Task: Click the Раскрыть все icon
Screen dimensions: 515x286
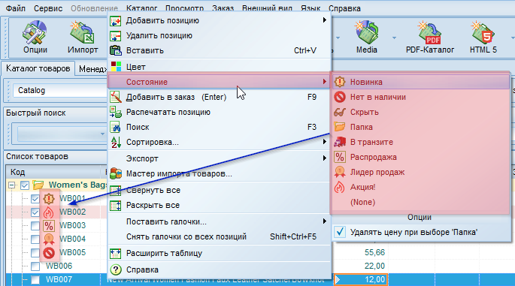Action: point(116,206)
